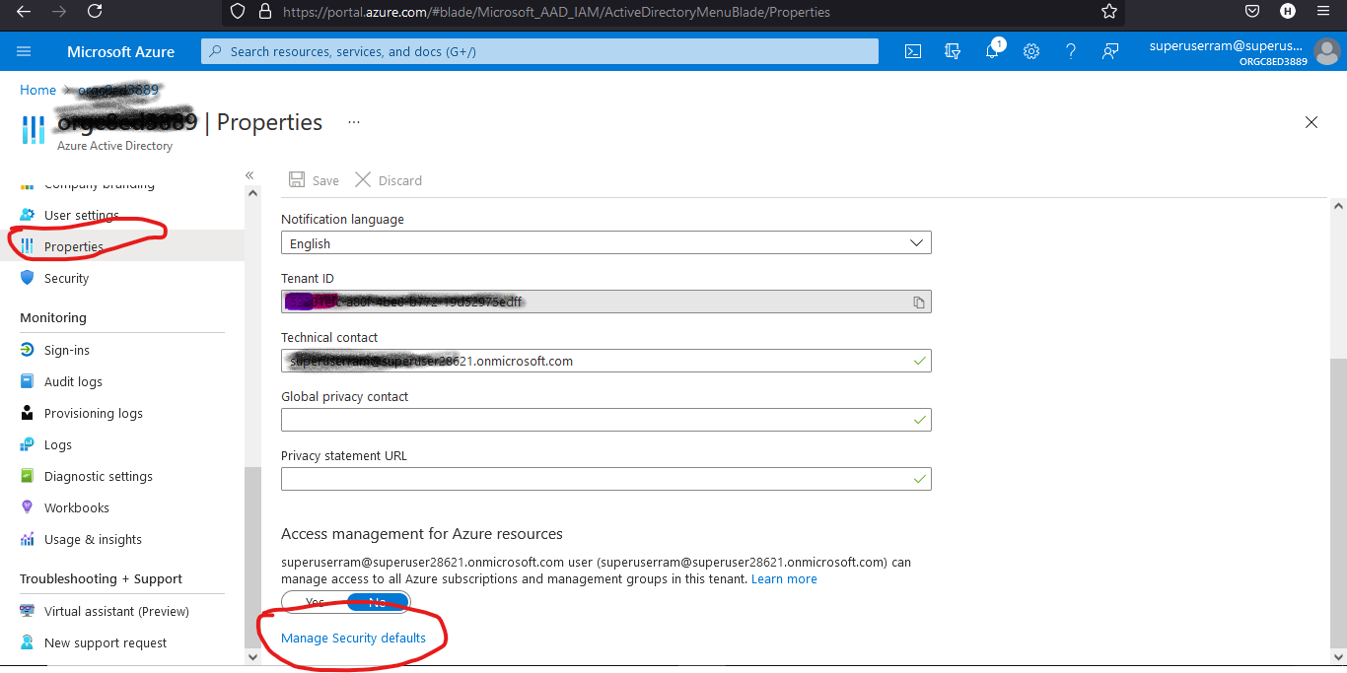Viewport: 1347px width, 673px height.
Task: Open the browser menu icon
Action: 1322,12
